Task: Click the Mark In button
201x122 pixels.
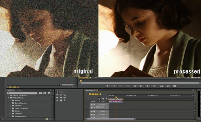Action: [114, 86]
